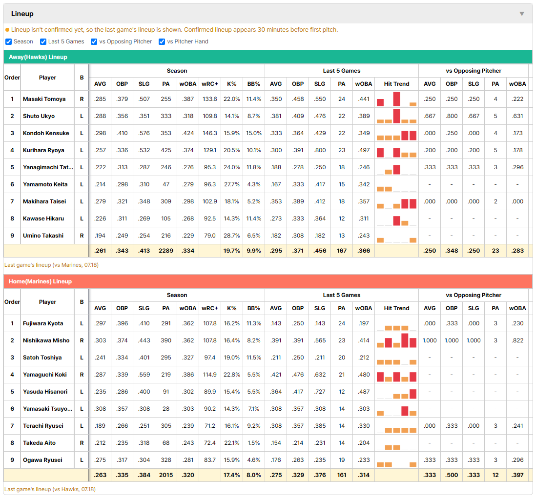Select the Away(Hawks) Lineup header
536x498 pixels.
tap(268, 57)
